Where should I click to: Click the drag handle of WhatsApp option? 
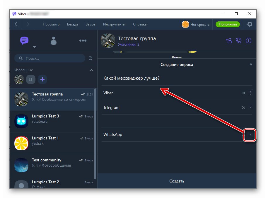[x=251, y=135]
